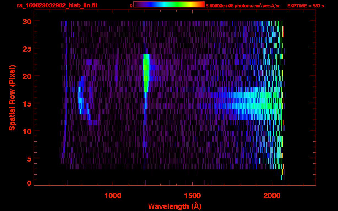Click the x-axis tick label 1000
The height and width of the screenshot is (211, 338).
[x=113, y=196]
